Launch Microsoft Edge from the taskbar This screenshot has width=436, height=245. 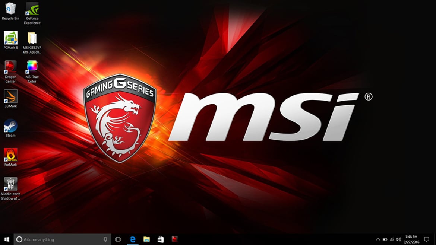tap(133, 239)
